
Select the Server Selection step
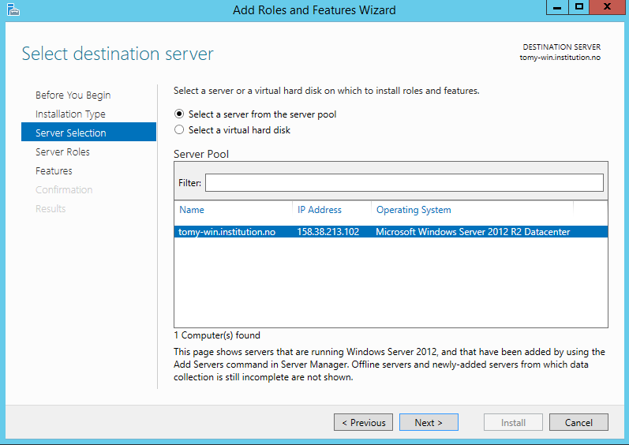[88, 133]
